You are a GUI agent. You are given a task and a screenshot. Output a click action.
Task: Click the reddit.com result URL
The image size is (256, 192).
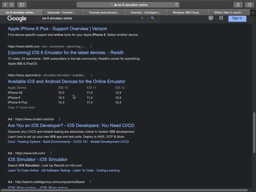point(46,46)
